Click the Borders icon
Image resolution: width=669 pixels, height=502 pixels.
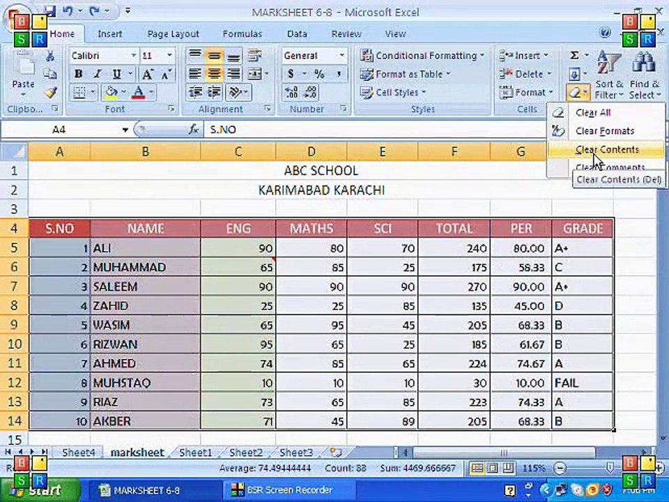pyautogui.click(x=79, y=92)
